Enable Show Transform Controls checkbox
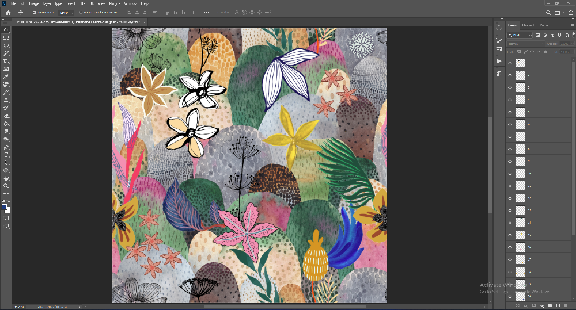The width and height of the screenshot is (576, 310). (x=81, y=13)
